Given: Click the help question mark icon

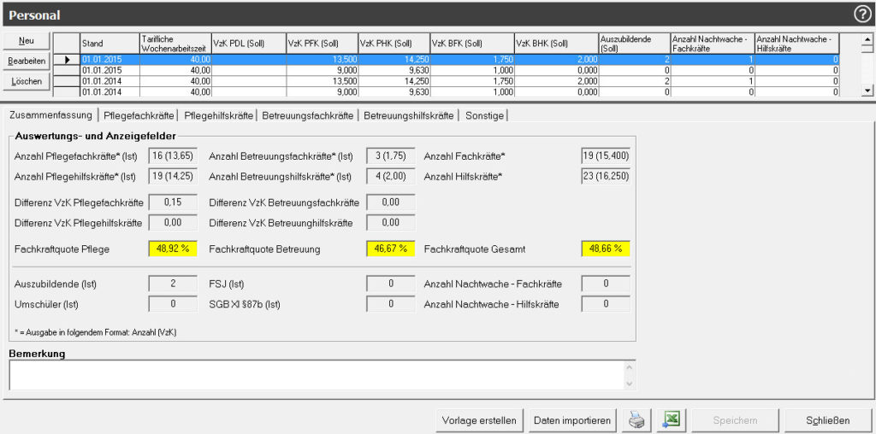Looking at the screenshot, I should coord(861,14).
